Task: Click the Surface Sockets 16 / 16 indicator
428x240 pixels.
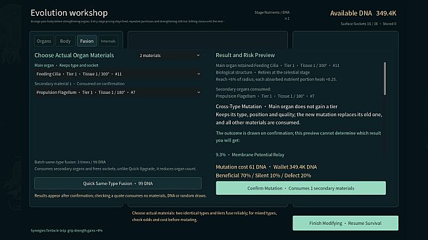Action: tap(359, 24)
